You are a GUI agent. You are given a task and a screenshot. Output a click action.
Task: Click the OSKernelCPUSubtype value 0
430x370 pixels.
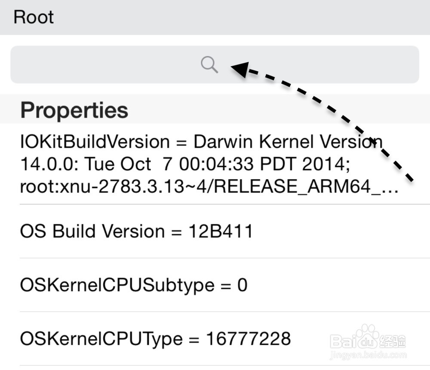click(243, 285)
